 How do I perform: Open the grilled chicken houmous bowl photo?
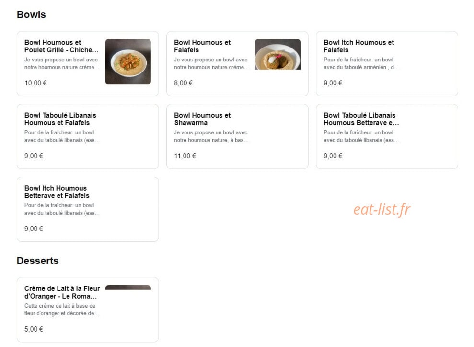(128, 62)
